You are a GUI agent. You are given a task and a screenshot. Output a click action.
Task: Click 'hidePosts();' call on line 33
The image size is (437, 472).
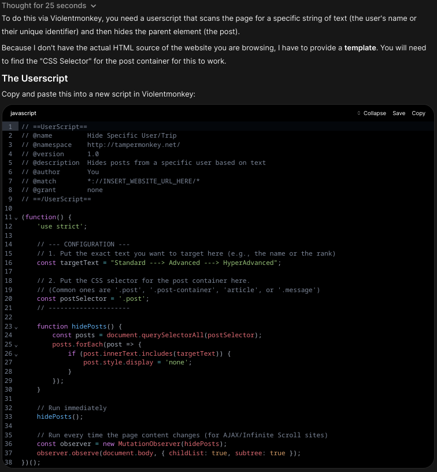click(x=60, y=416)
